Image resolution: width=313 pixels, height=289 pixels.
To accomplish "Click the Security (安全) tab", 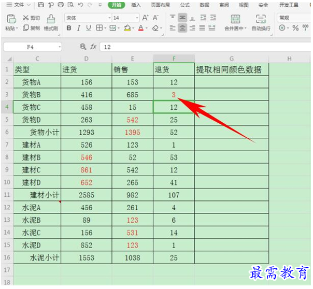I will coord(263,5).
